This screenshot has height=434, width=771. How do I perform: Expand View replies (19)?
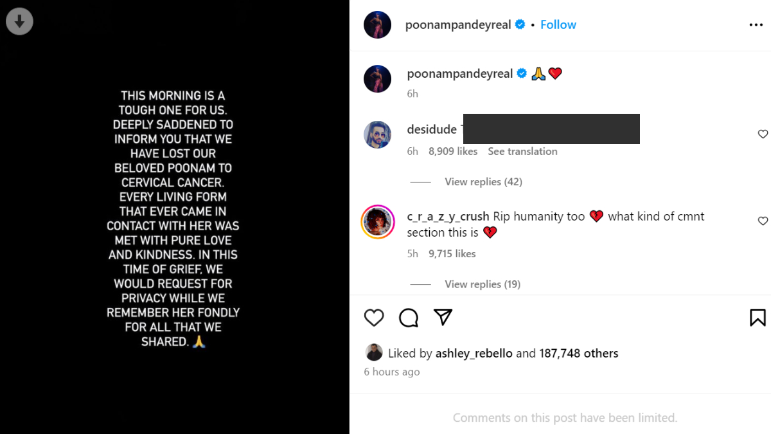point(482,284)
